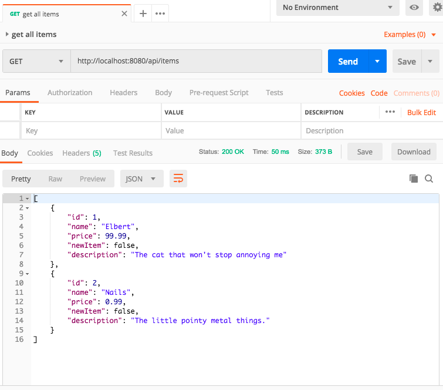Open a new request tab with plus icon

click(143, 14)
